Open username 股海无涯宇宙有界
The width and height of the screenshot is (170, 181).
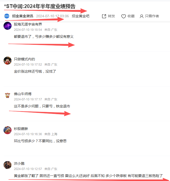(x=28, y=24)
